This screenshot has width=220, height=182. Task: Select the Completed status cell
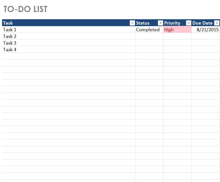point(148,30)
